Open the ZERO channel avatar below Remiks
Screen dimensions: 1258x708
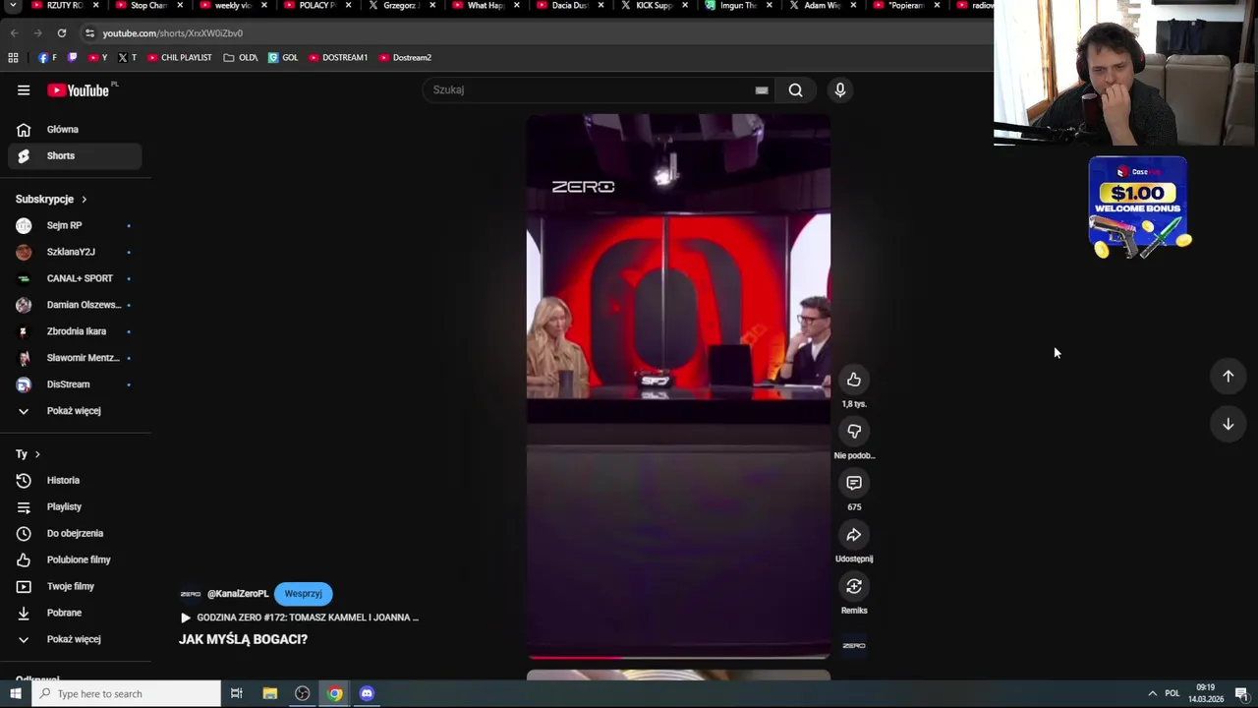pyautogui.click(x=854, y=645)
